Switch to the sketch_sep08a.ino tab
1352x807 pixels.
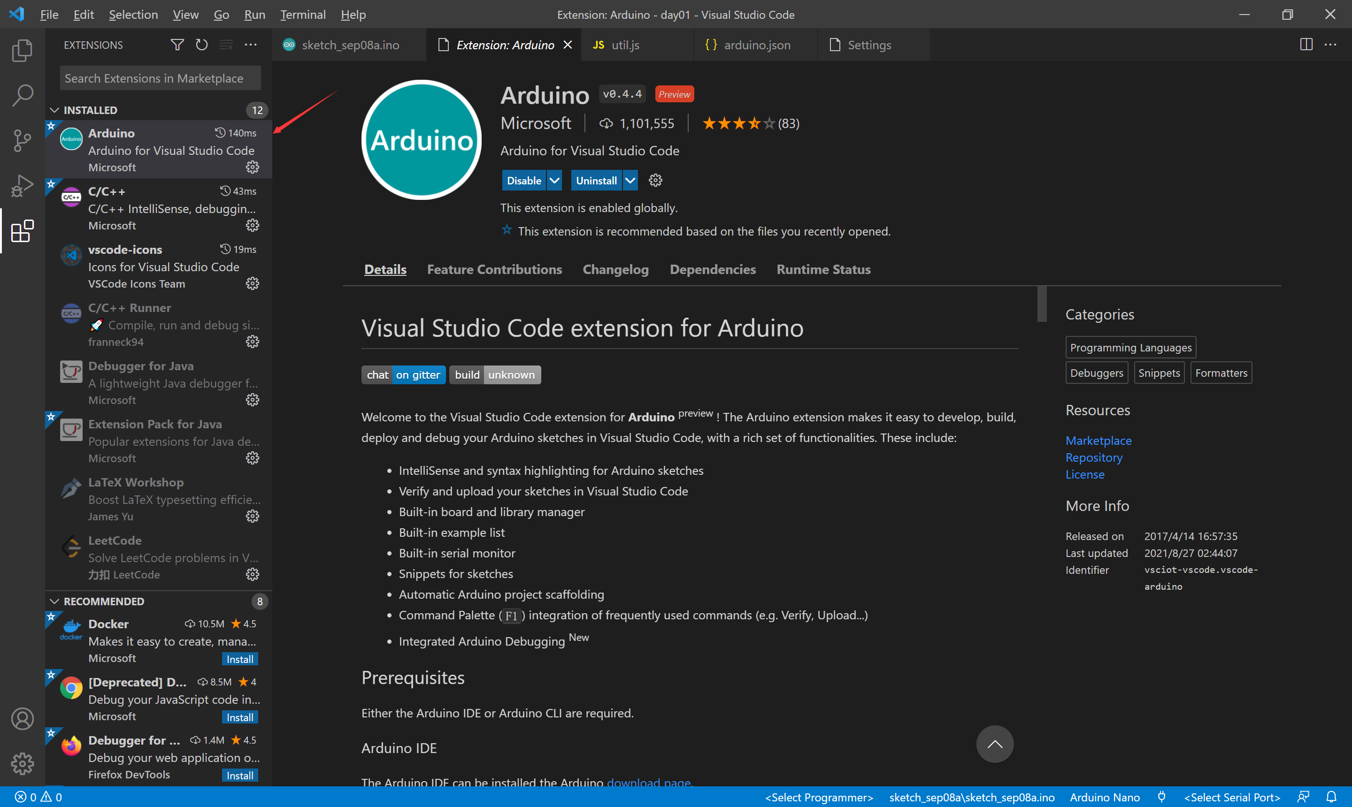click(349, 45)
